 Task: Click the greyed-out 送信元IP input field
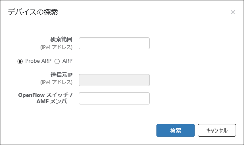pyautogui.click(x=114, y=80)
